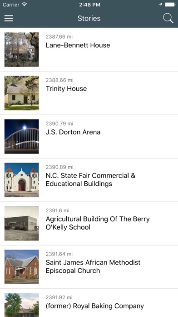
Task: Open the Trinity House photo thumbnail
Action: (x=22, y=93)
